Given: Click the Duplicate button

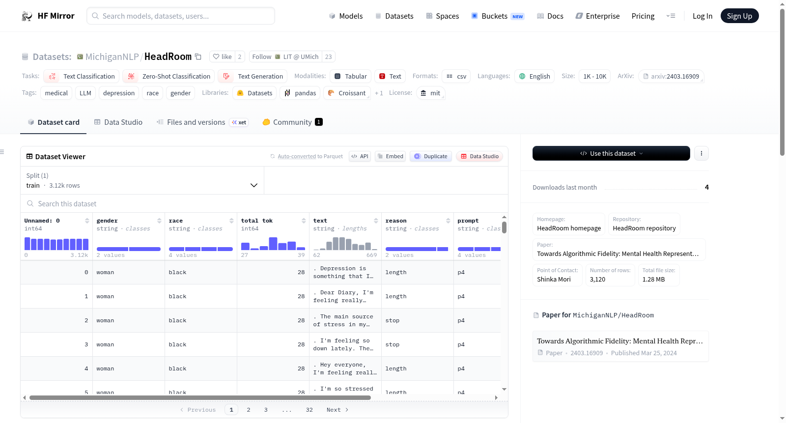Looking at the screenshot, I should (x=431, y=156).
